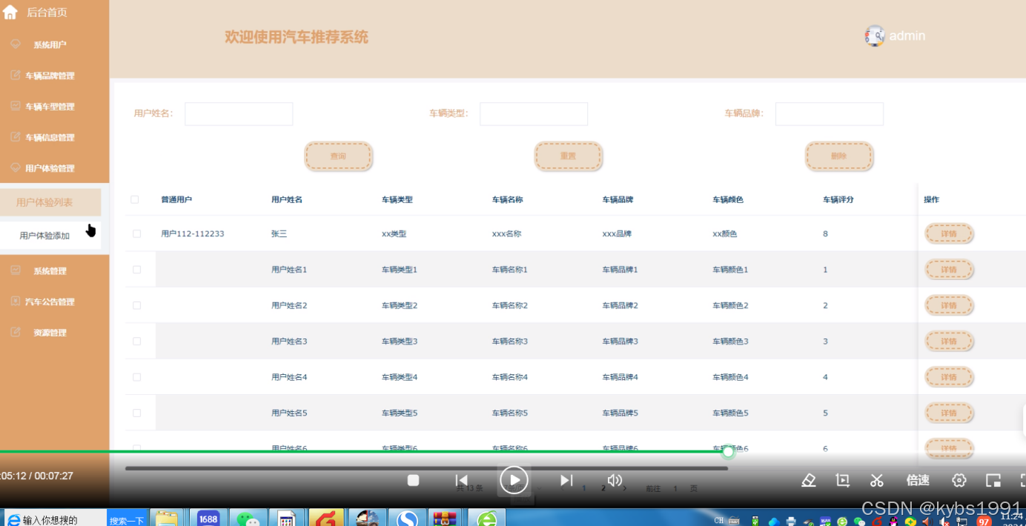This screenshot has height=526, width=1026.
Task: Select the 用户体验添加 submenu item
Action: pos(50,236)
